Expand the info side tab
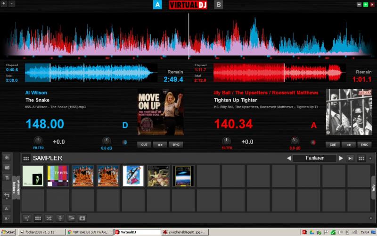Viewport: 377px width, 236px height. [x=373, y=187]
